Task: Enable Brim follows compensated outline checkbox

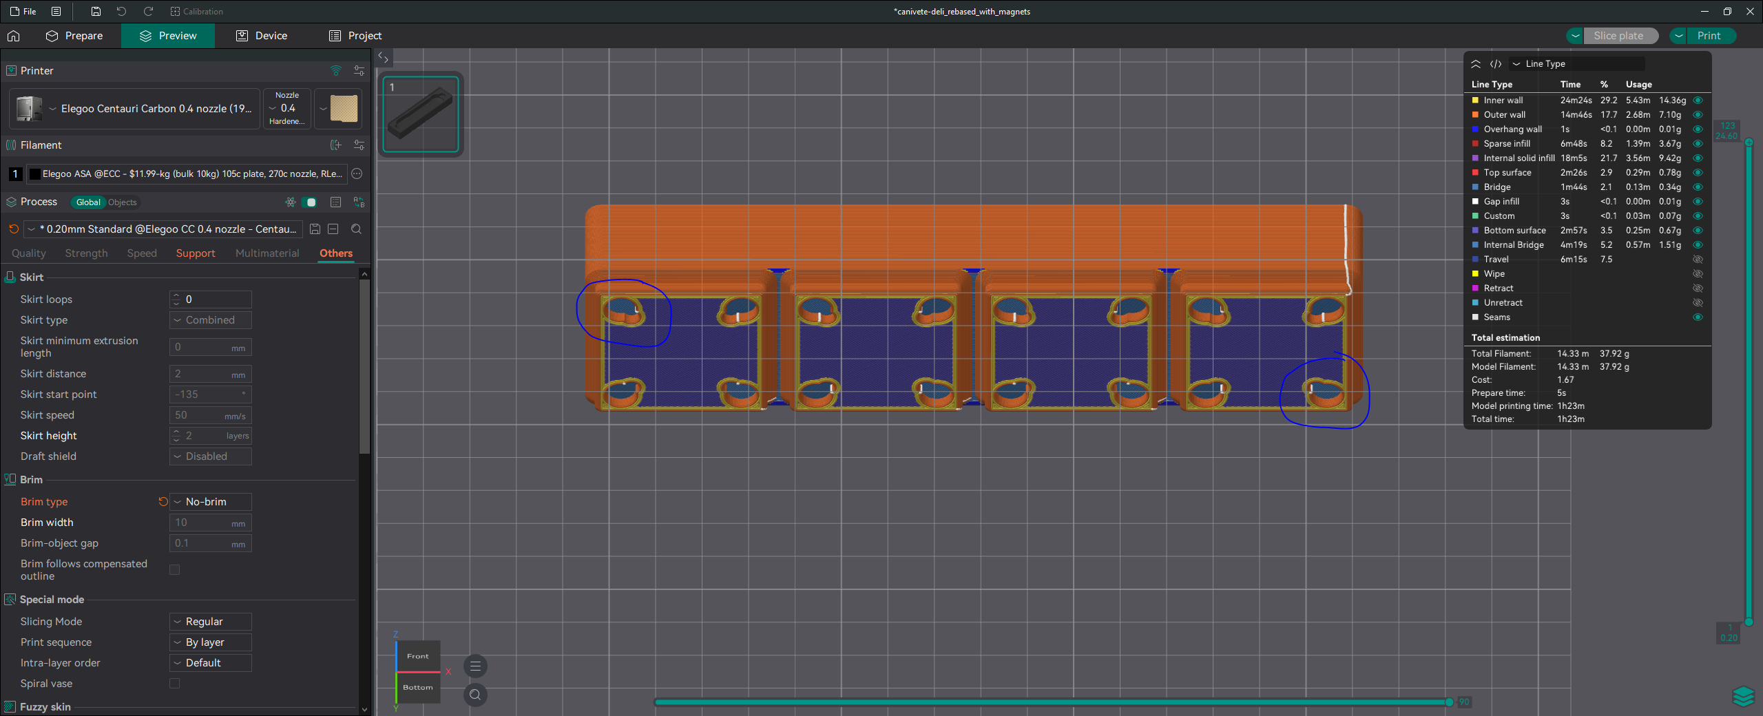Action: click(x=175, y=570)
